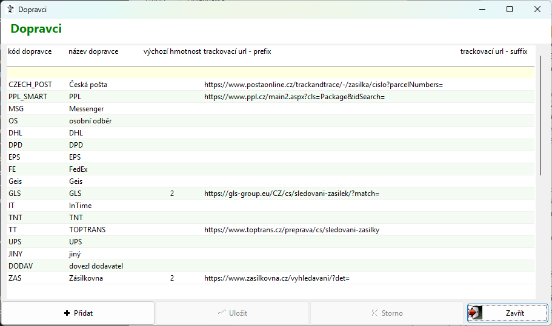Close the Dopravci window with X
Image resolution: width=552 pixels, height=326 pixels.
coord(537,10)
